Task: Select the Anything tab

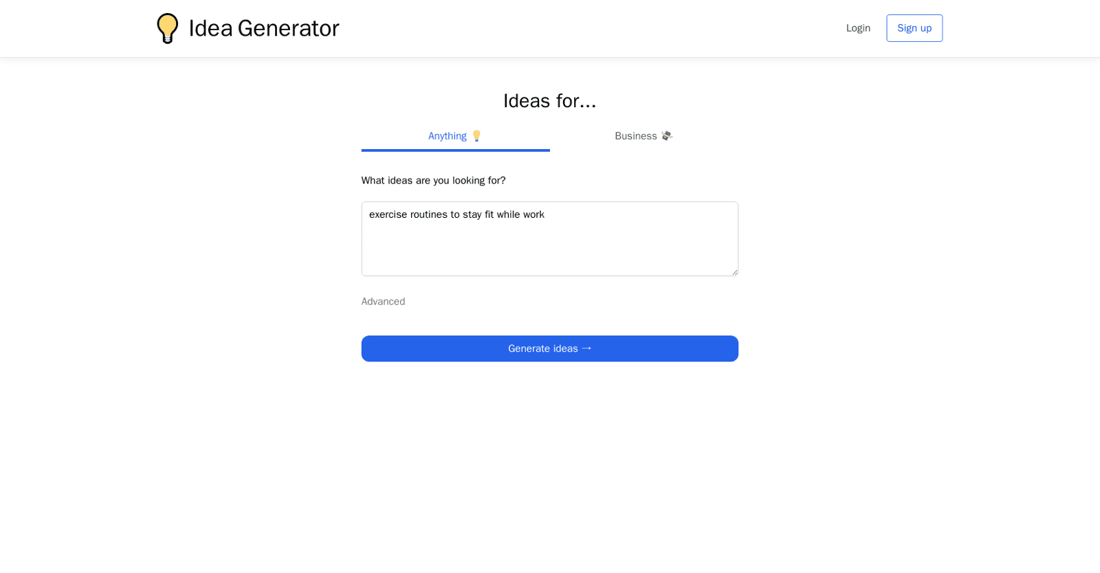Action: click(454, 135)
